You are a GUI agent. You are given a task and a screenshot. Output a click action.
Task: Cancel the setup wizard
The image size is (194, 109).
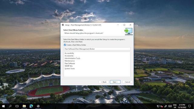[x=127, y=82]
